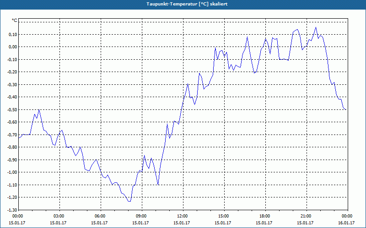Click the 'Taupunkt-Temperatur [°C] skaliert' chart title
Image resolution: width=366 pixels, height=228 pixels.
coord(187,4)
